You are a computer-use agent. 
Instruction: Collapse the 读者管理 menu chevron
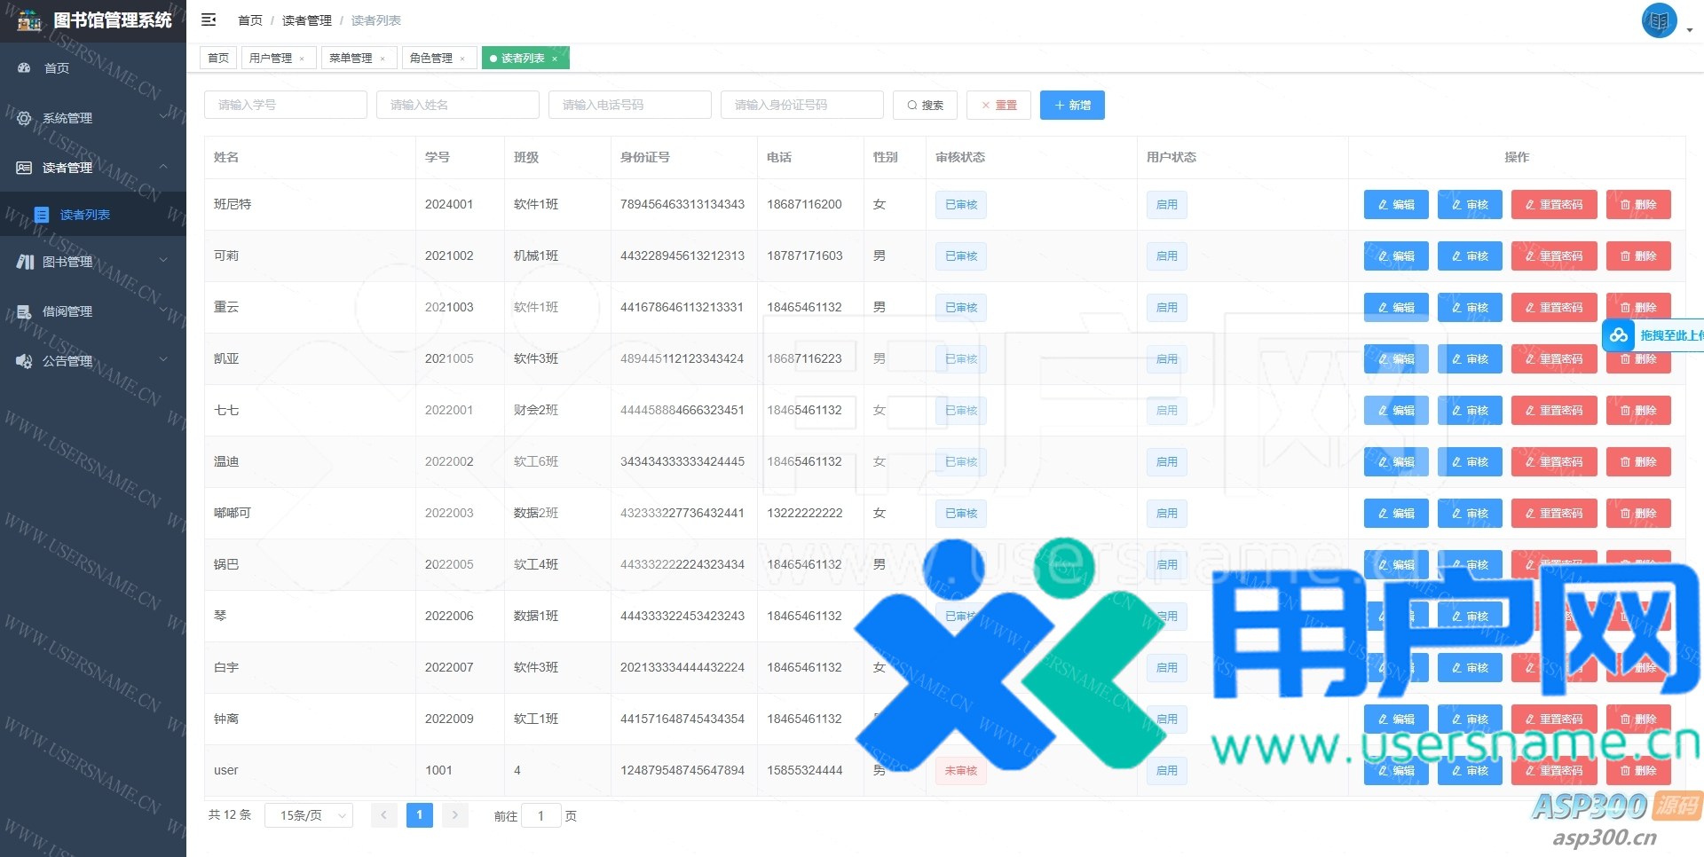click(163, 167)
